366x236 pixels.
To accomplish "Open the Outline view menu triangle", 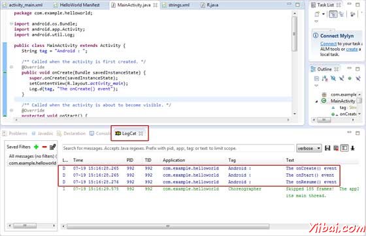I will tap(316, 85).
